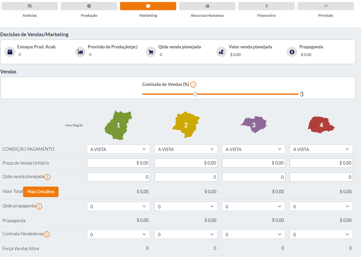The image size is (361, 257).
Task: Click the info icon beside Comissão de Vendas
Action: pyautogui.click(x=193, y=85)
